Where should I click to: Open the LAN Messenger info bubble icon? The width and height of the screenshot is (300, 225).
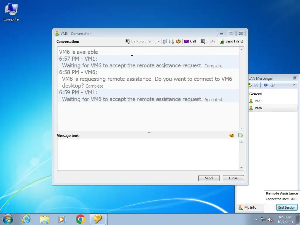tap(272, 85)
